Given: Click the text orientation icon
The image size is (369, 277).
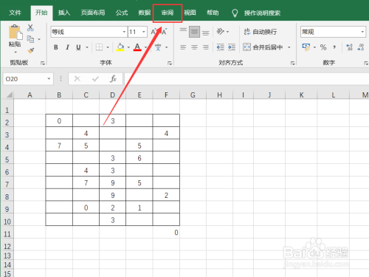Looking at the screenshot, I should tap(221, 32).
